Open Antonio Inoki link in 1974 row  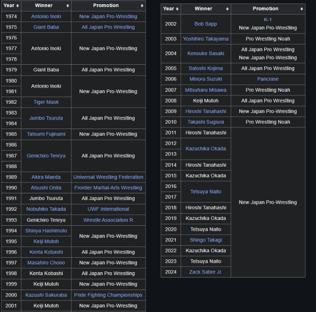coord(46,17)
